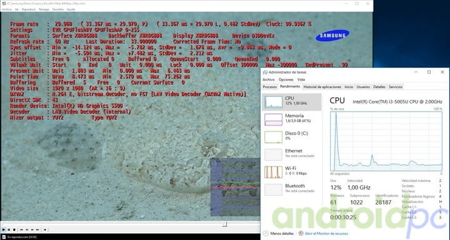Image resolution: width=450 pixels, height=240 pixels.
Task: Maximize the media player window
Action: tap(357, 4)
